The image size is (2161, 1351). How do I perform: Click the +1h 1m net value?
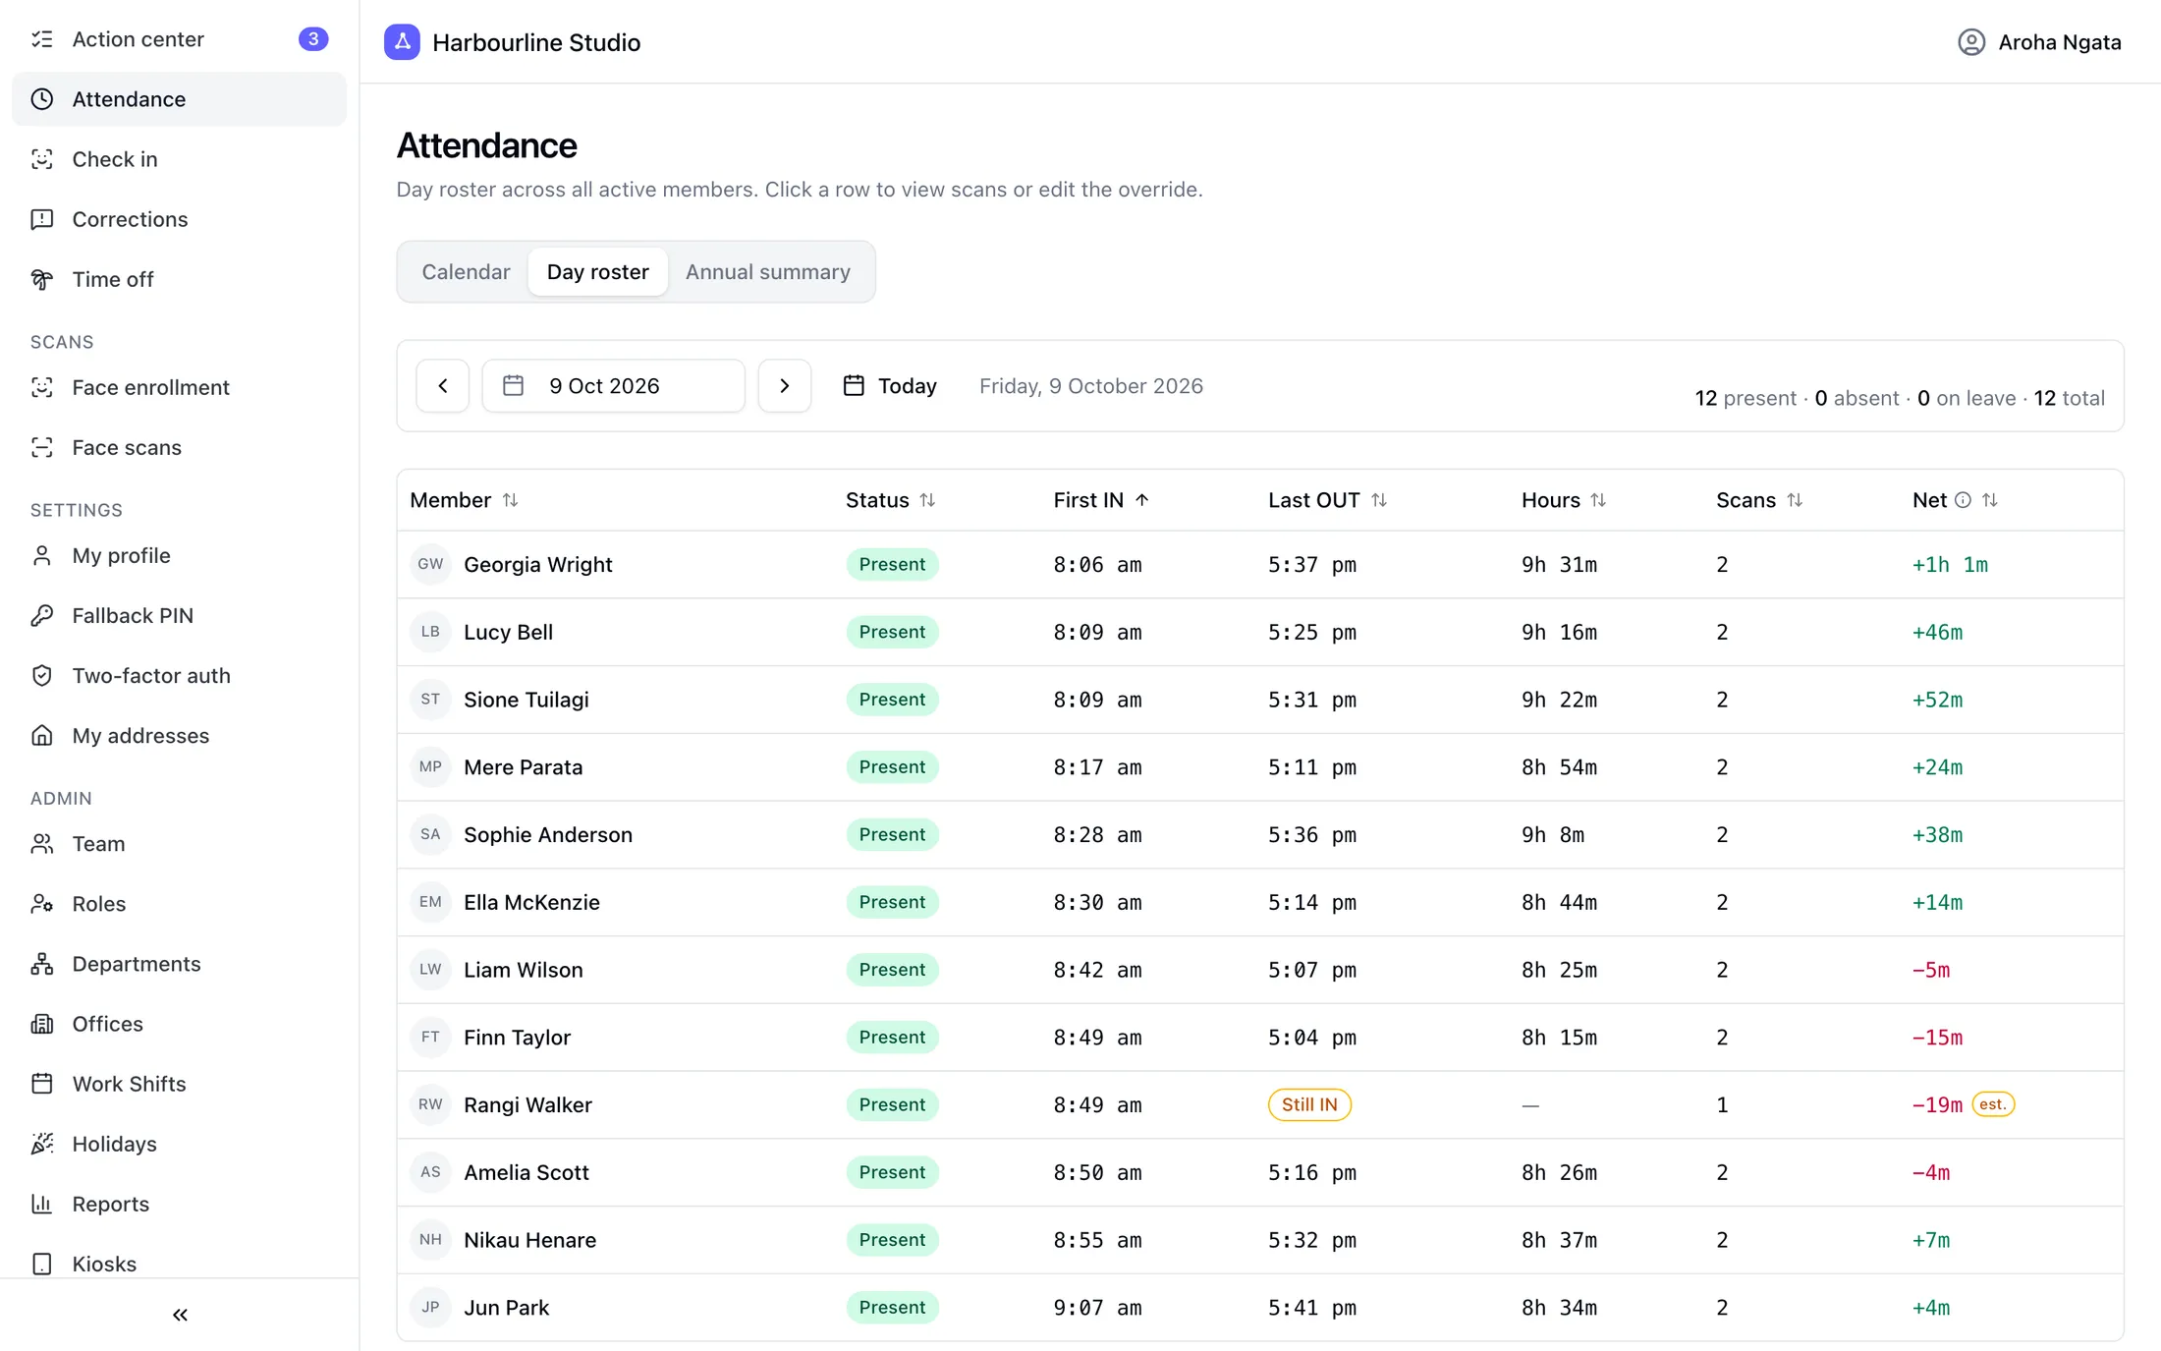tap(1949, 565)
